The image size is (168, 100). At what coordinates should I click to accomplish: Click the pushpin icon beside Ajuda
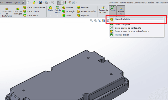coord(23,3)
